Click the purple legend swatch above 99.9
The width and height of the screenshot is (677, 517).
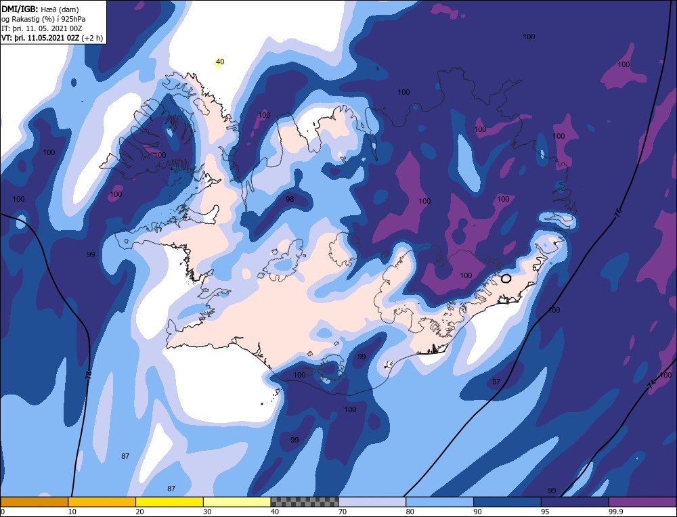(x=642, y=502)
